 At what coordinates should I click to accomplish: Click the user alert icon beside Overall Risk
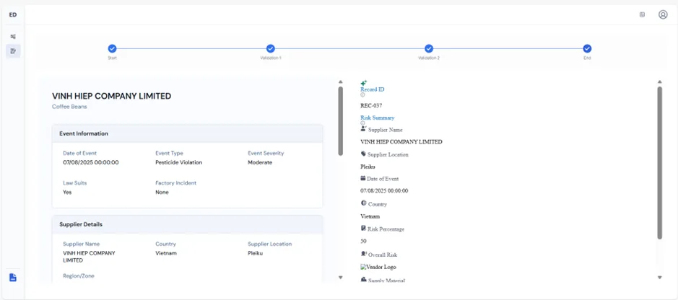pos(364,254)
